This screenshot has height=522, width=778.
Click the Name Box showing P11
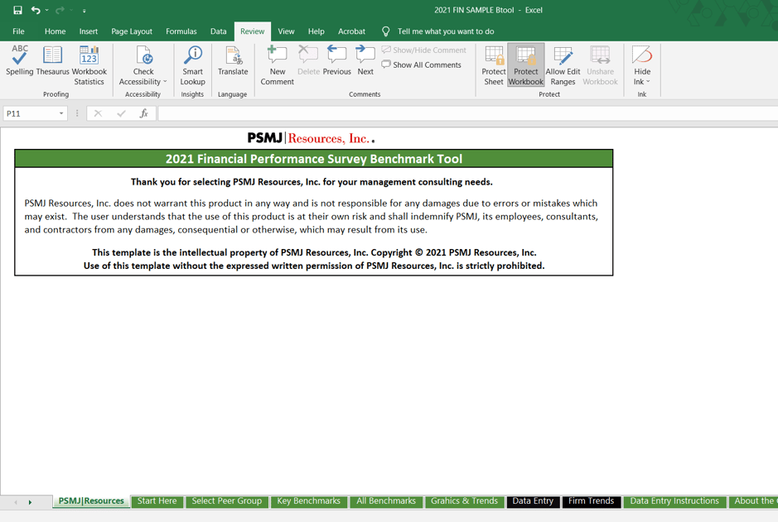(x=30, y=113)
